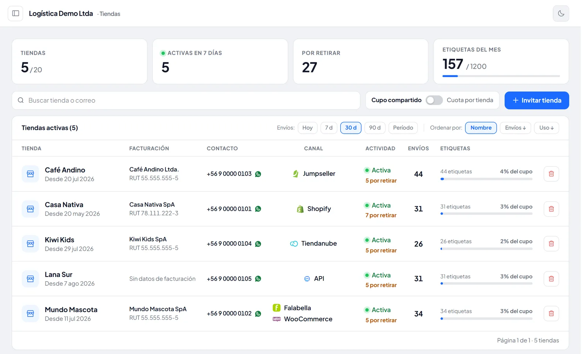Viewport: 588px width, 354px height.
Task: Sort by Envíos descending
Action: click(515, 128)
